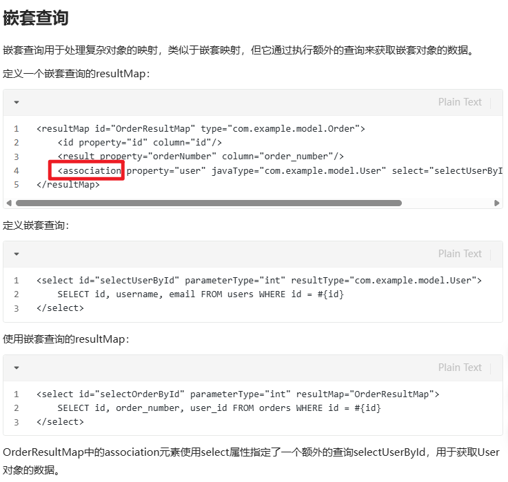Collapse the selectUserById code block
This screenshot has width=508, height=482.
[x=17, y=254]
